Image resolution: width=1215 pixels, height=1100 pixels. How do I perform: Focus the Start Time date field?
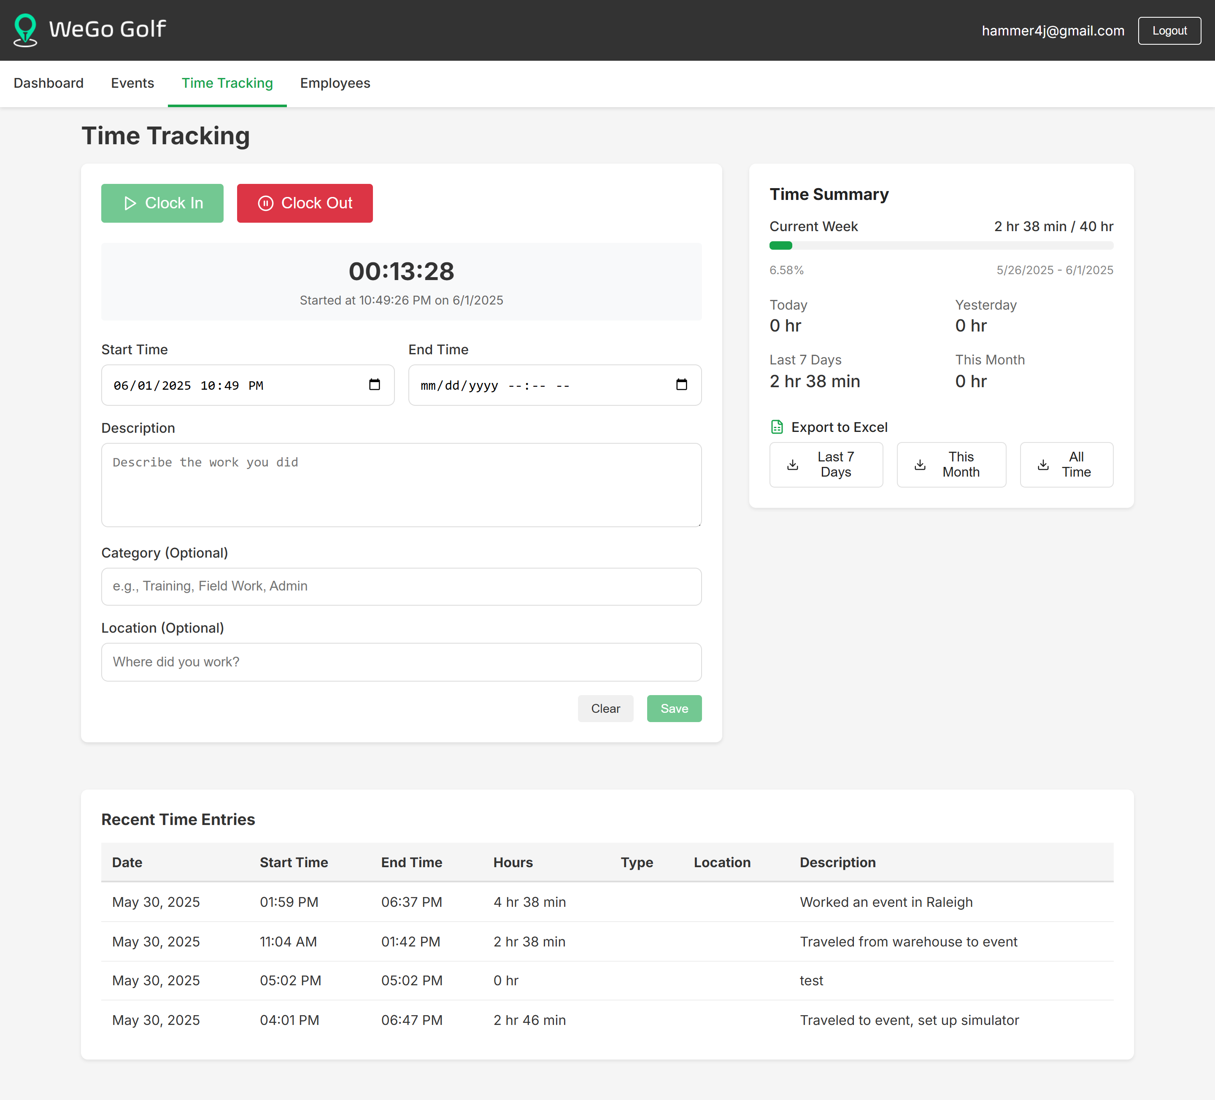[x=248, y=385]
